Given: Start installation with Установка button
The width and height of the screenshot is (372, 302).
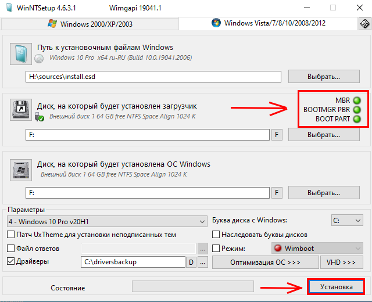Looking at the screenshot, I should (336, 287).
